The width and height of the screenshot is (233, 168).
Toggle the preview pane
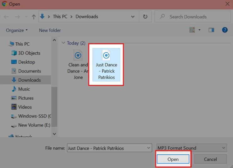(211, 30)
